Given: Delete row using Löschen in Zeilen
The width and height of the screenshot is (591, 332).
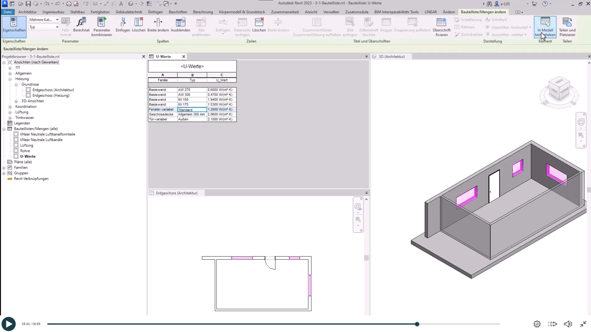Looking at the screenshot, I should coord(259,25).
